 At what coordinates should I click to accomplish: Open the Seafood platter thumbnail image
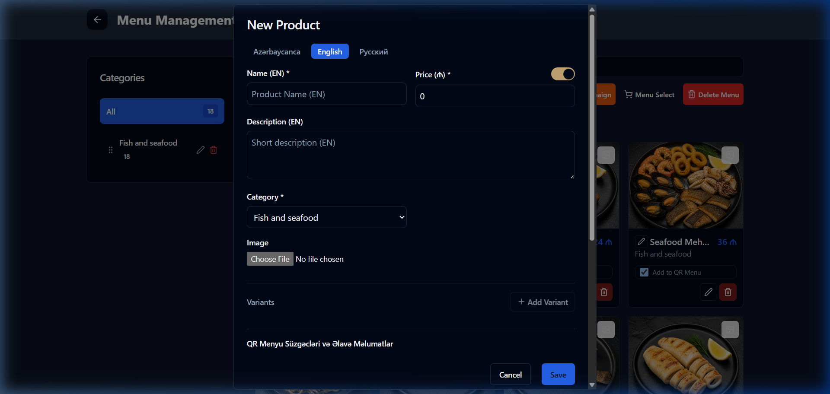coord(686,185)
